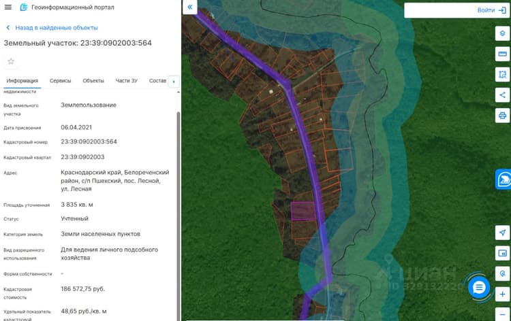This screenshot has width=511, height=321.
Task: Zoom in on the map
Action: pos(502,294)
